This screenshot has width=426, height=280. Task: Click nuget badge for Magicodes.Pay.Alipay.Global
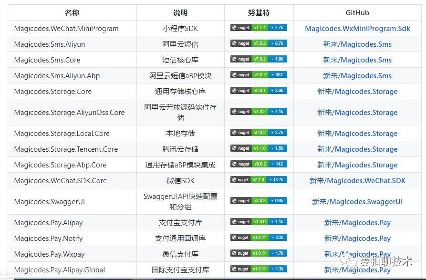click(259, 269)
